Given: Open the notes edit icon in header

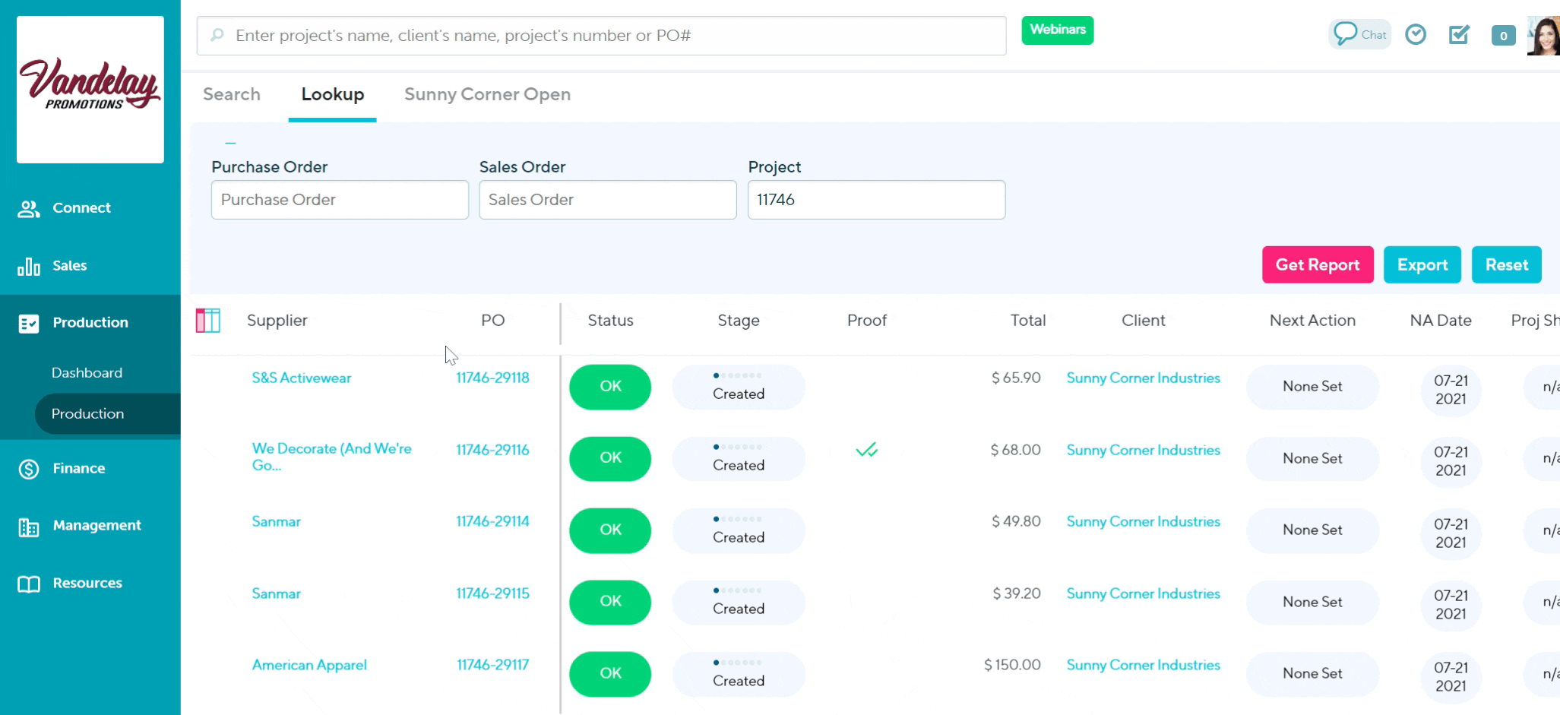Looking at the screenshot, I should pyautogui.click(x=1459, y=34).
